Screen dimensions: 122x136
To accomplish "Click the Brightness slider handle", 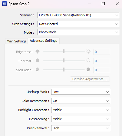I will point(64,51).
